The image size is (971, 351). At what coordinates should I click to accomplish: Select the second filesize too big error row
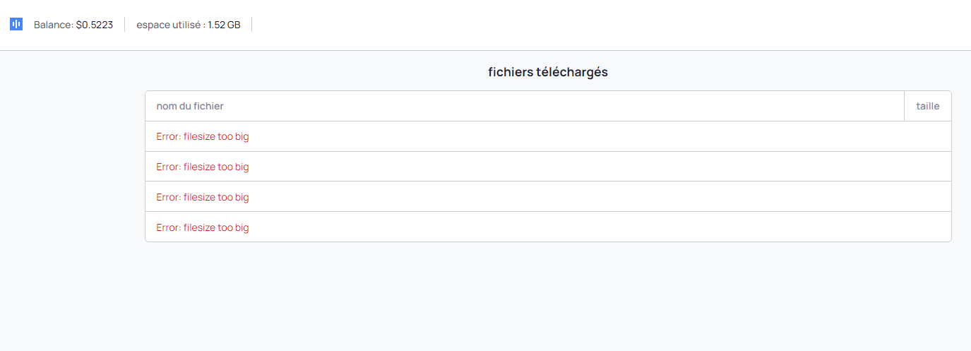point(548,167)
